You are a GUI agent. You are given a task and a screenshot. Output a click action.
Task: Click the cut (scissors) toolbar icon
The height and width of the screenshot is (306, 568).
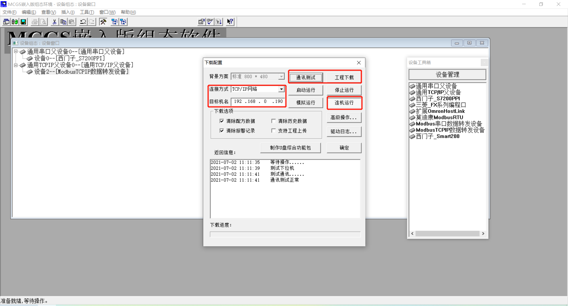coord(54,22)
